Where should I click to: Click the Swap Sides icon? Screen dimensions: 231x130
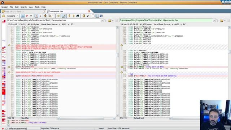tap(84, 16)
